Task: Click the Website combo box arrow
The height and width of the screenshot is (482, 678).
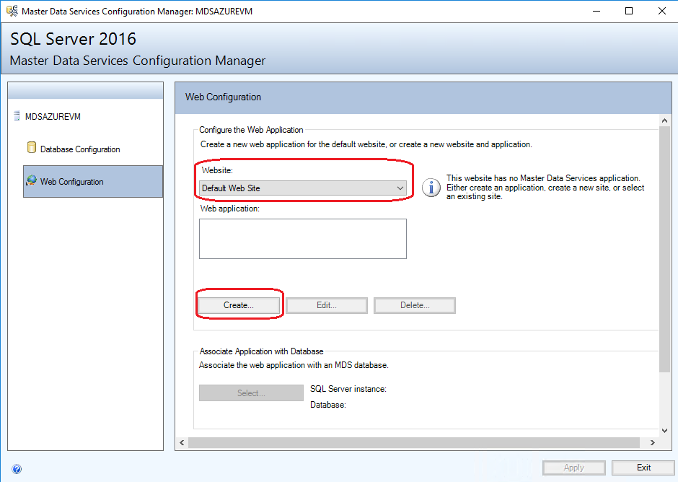Action: click(x=400, y=188)
